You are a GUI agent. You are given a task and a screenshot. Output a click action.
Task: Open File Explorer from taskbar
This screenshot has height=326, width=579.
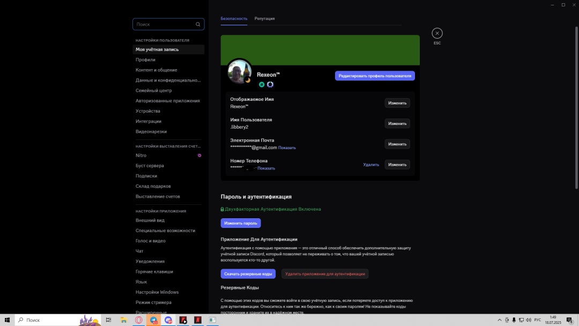point(124,320)
